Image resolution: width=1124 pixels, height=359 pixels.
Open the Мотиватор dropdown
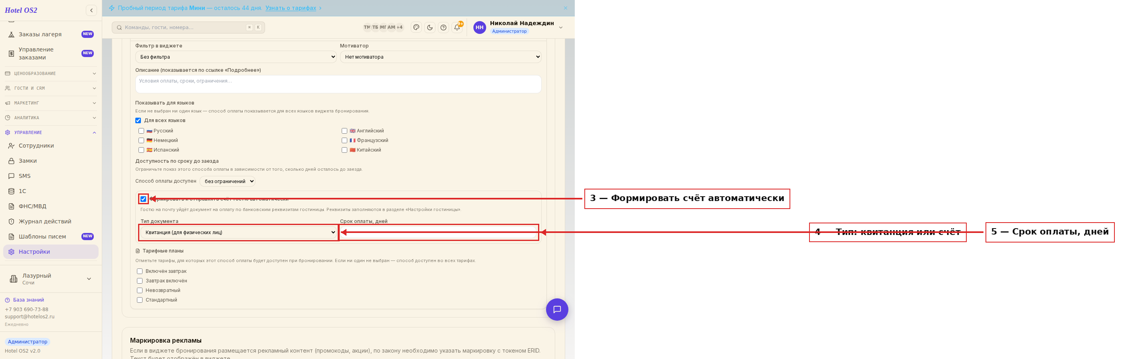(441, 57)
